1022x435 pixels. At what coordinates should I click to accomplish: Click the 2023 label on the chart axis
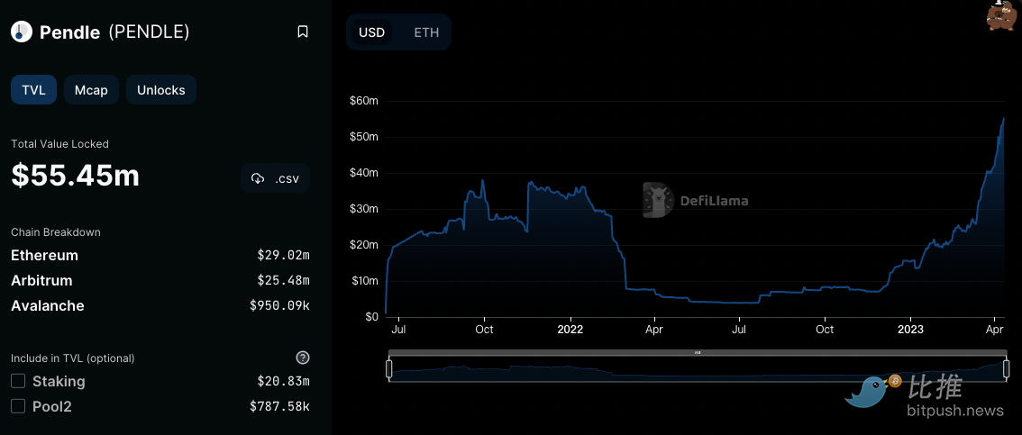(910, 330)
